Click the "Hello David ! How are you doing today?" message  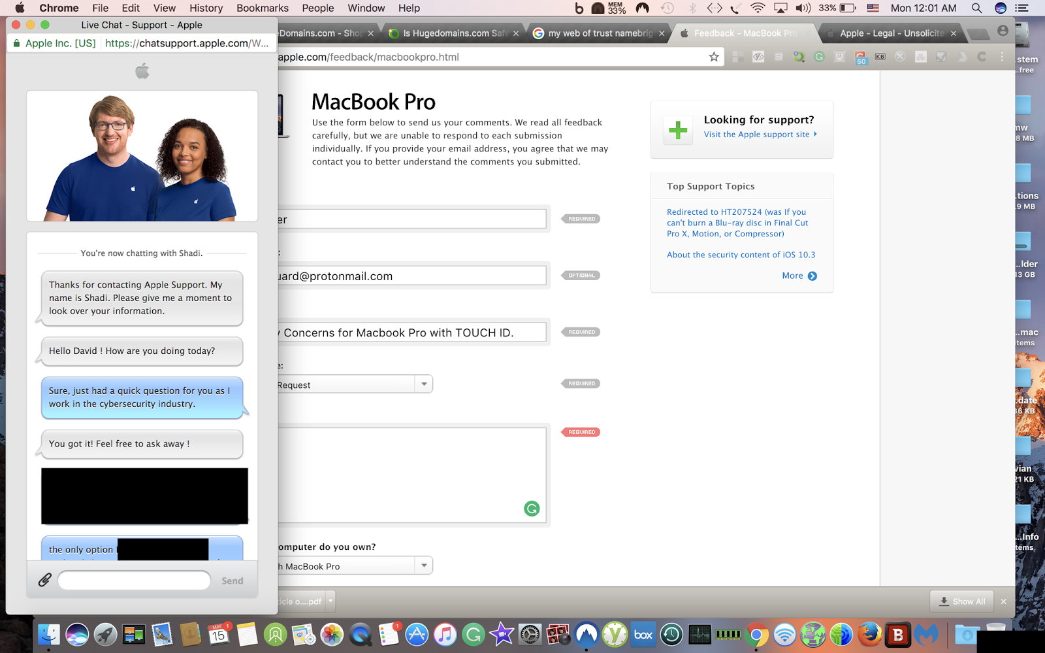pyautogui.click(x=142, y=351)
